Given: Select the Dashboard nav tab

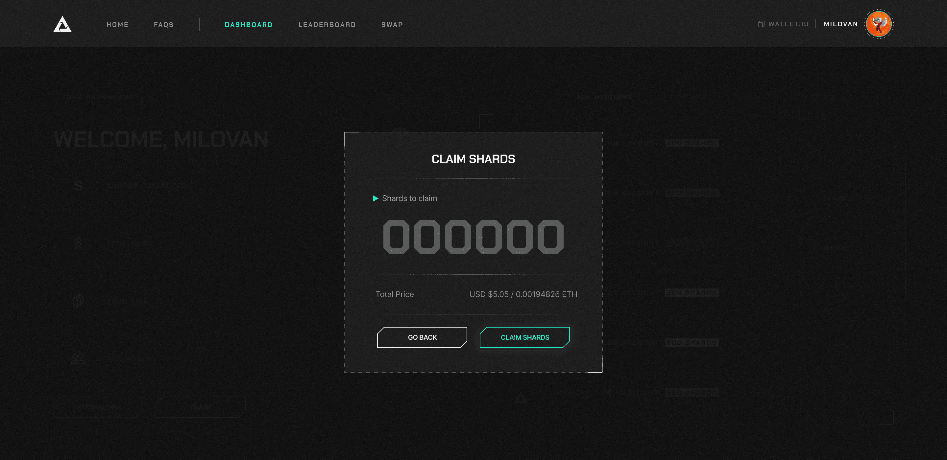Looking at the screenshot, I should [249, 25].
